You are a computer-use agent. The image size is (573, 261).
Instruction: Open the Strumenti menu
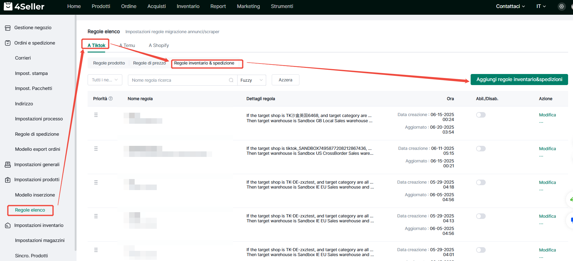pos(282,6)
